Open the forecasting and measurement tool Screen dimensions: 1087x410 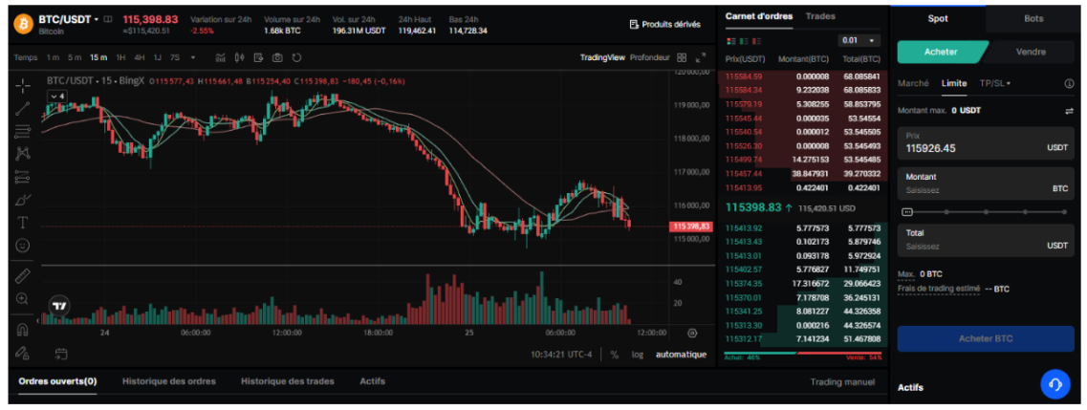coord(22,176)
